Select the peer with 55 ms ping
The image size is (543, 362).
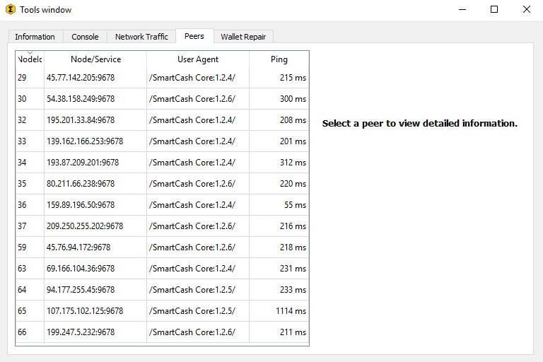tap(162, 205)
